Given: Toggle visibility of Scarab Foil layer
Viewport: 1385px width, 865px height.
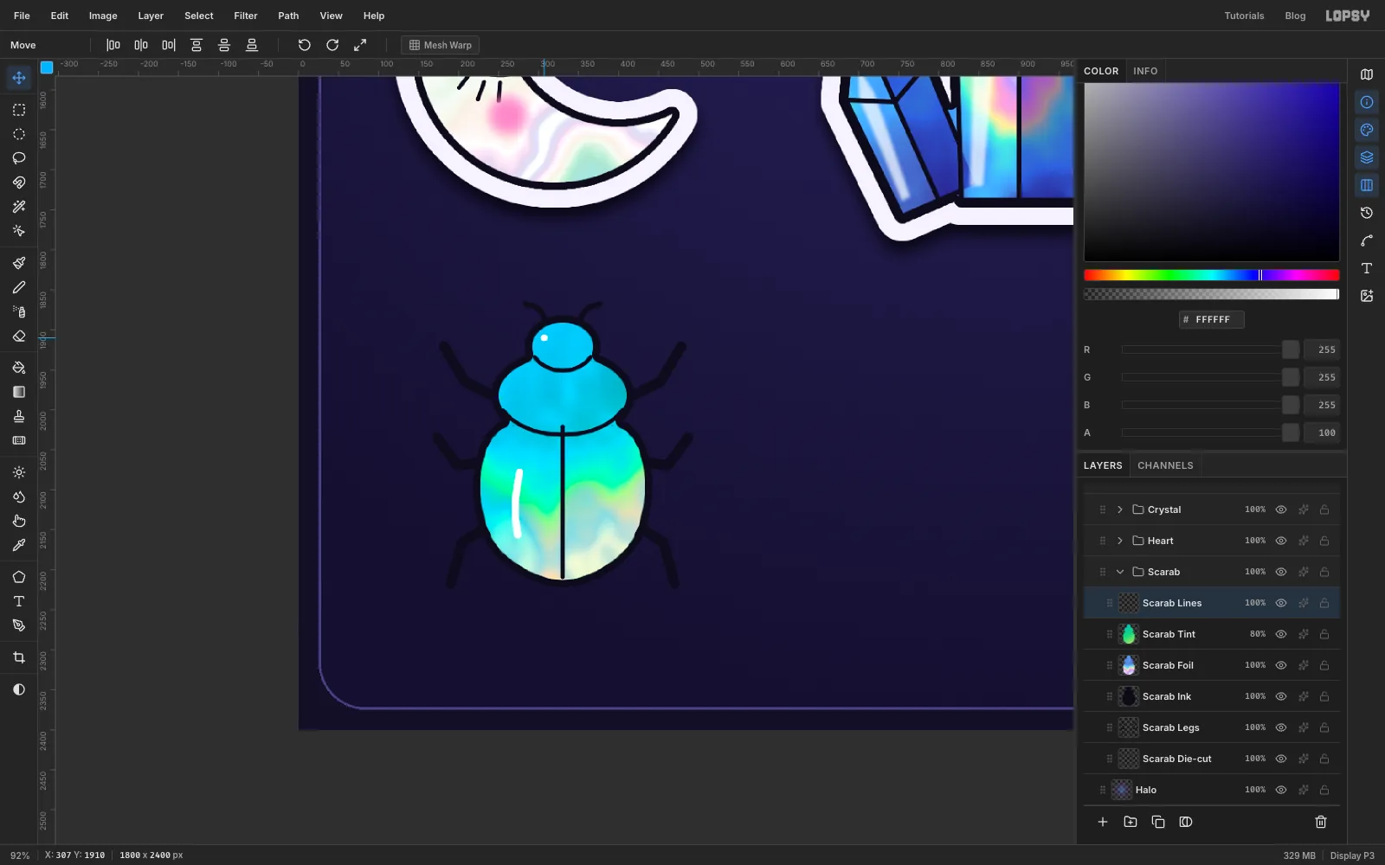Looking at the screenshot, I should [x=1281, y=665].
